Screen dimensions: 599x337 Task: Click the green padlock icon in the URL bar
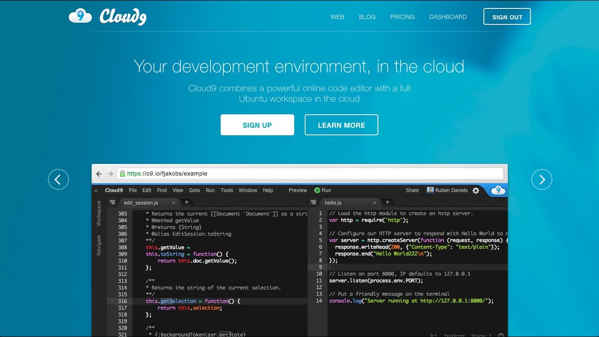pos(123,173)
